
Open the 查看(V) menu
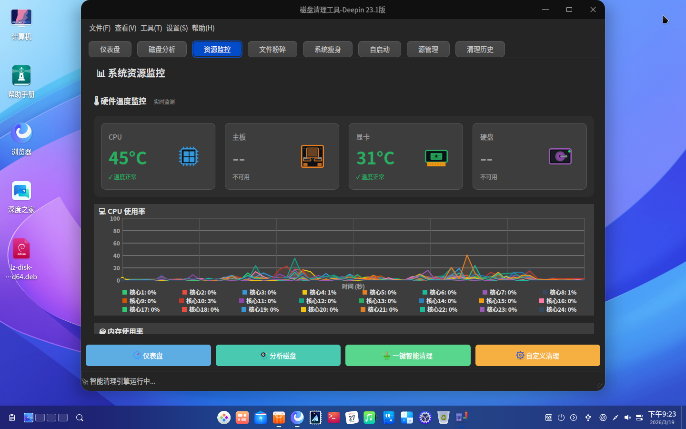[125, 28]
